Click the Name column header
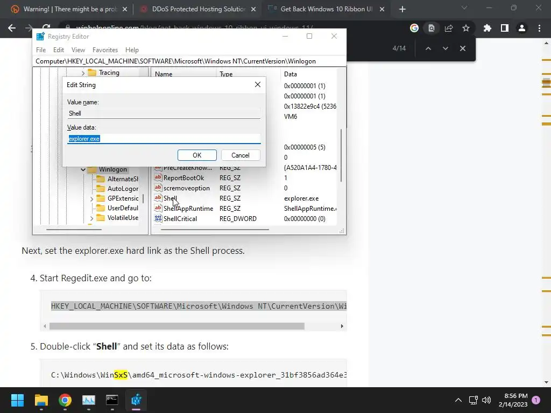This screenshot has height=413, width=551. click(164, 74)
